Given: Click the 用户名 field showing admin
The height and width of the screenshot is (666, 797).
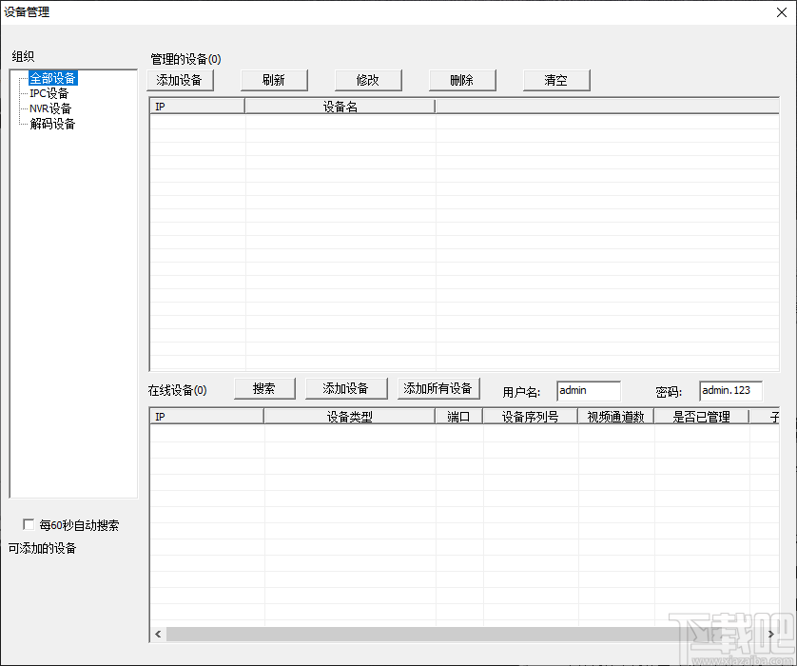Looking at the screenshot, I should click(589, 390).
